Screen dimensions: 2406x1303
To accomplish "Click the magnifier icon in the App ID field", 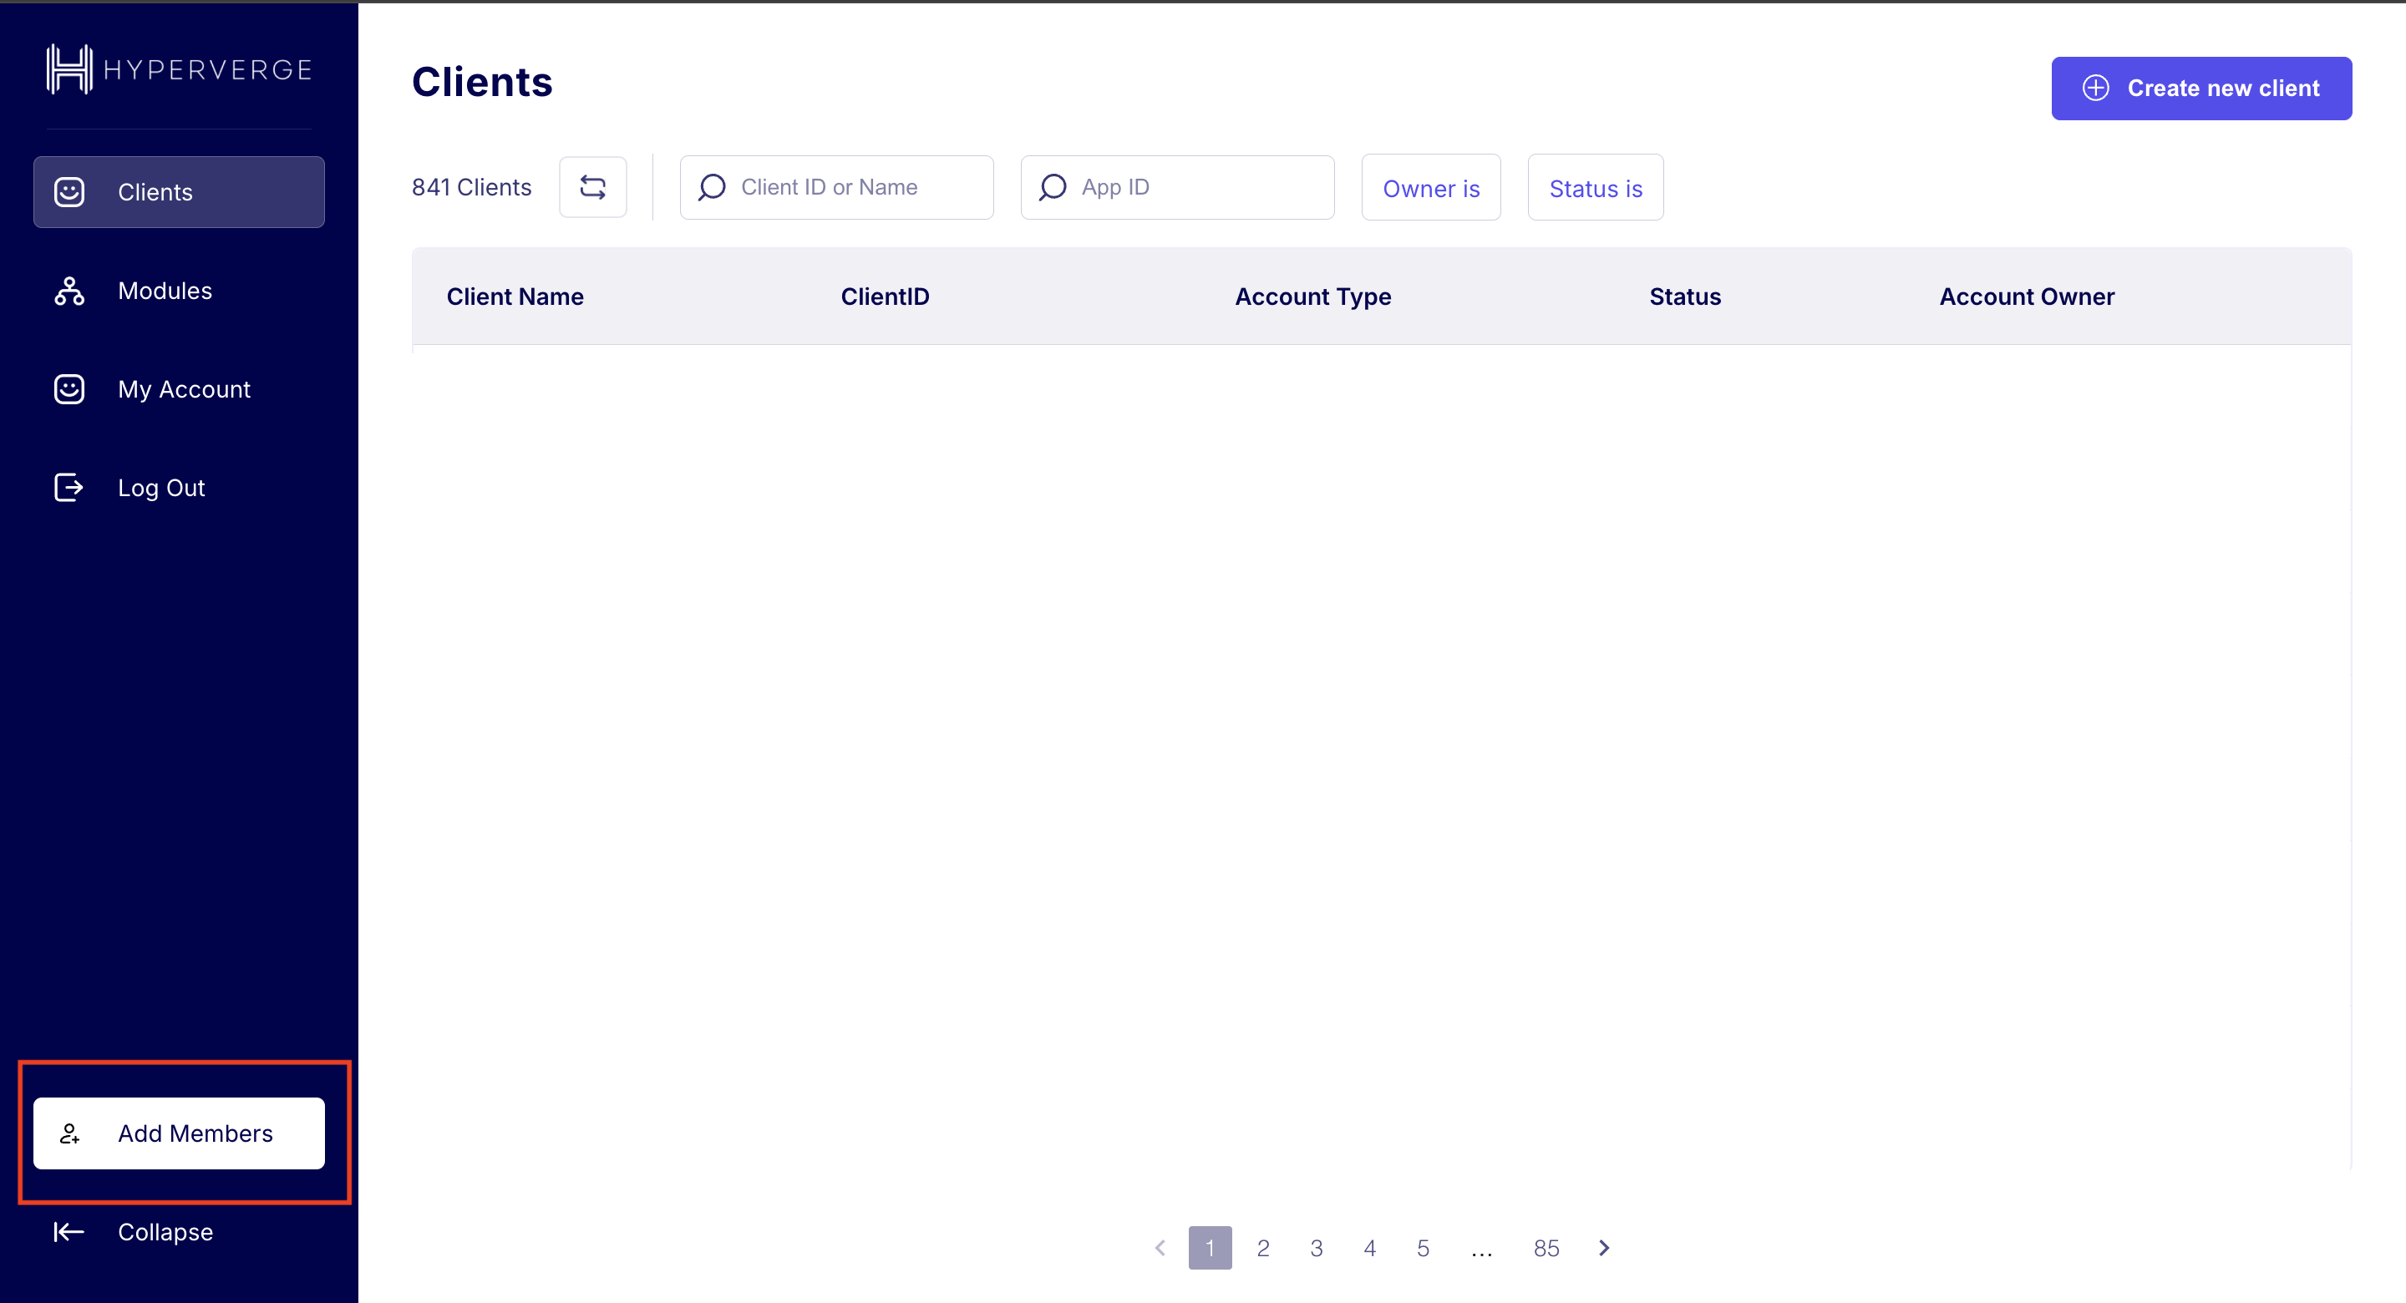I will point(1053,187).
